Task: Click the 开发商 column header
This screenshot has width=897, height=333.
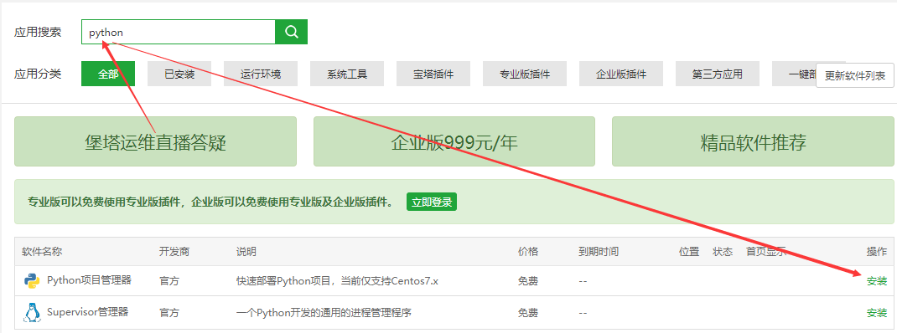Action: coord(174,251)
